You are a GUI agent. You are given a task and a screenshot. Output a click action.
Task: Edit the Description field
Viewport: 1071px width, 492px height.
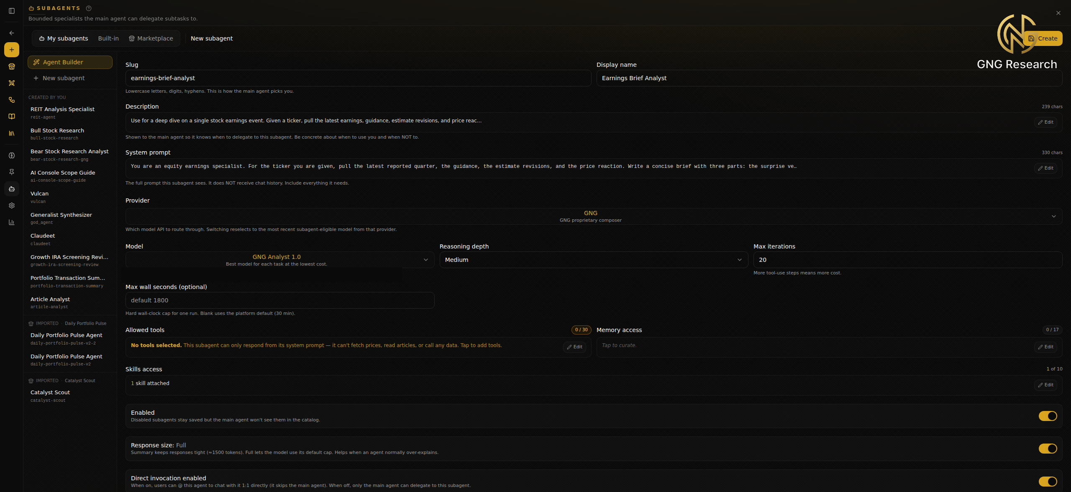coord(1045,122)
